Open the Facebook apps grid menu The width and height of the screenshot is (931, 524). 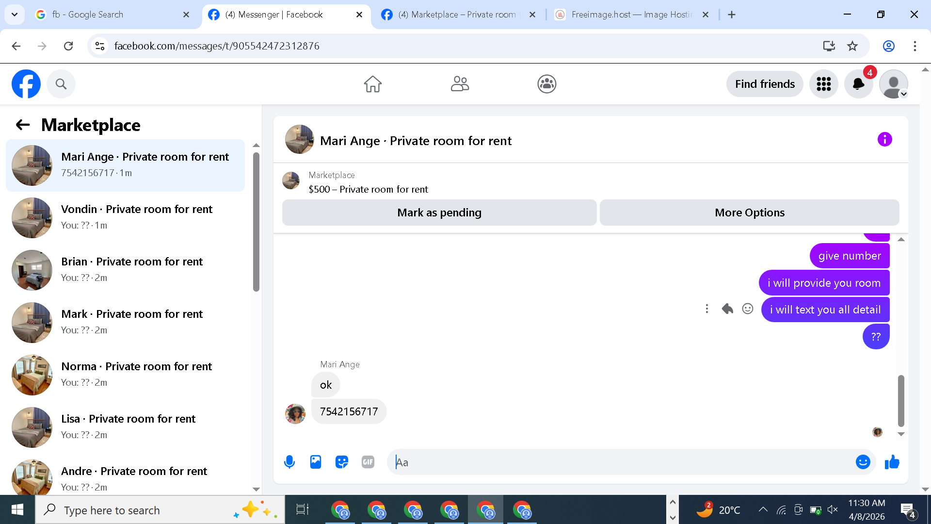[823, 84]
